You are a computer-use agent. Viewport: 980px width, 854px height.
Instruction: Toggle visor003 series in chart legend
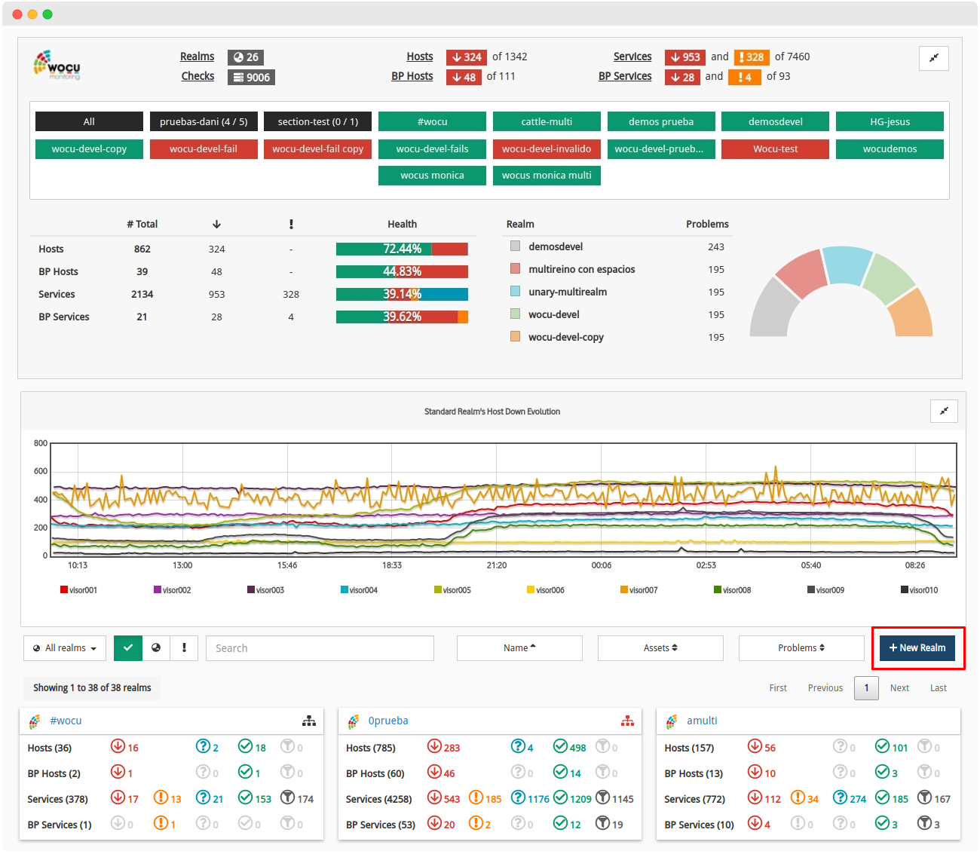[x=265, y=590]
